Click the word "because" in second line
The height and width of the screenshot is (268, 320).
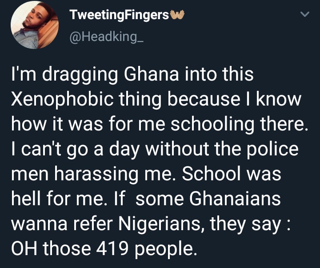coord(204,99)
